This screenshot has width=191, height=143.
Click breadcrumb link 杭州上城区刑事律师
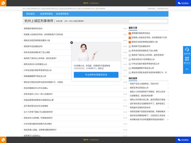pos(76,21)
